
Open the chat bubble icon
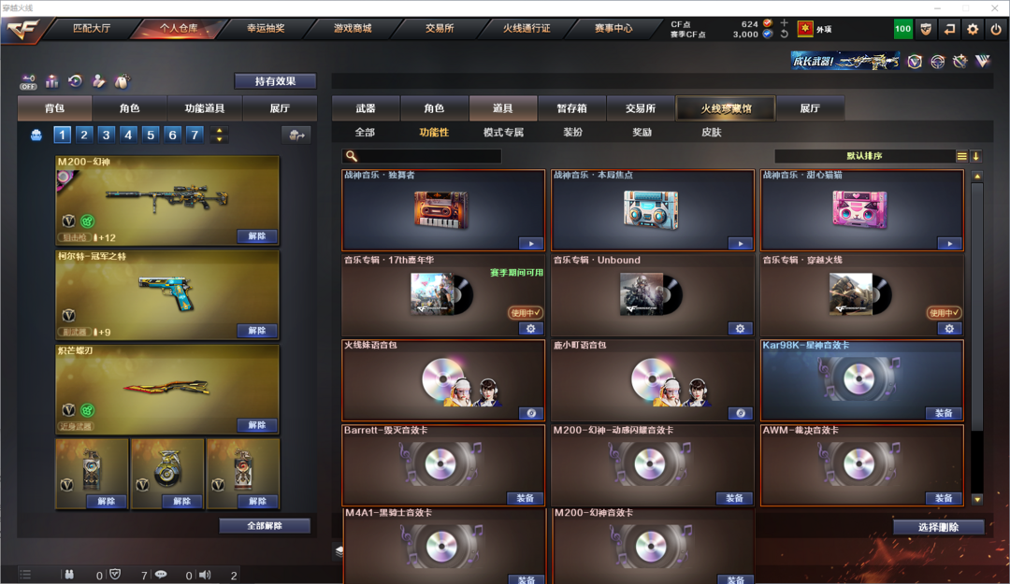click(161, 575)
